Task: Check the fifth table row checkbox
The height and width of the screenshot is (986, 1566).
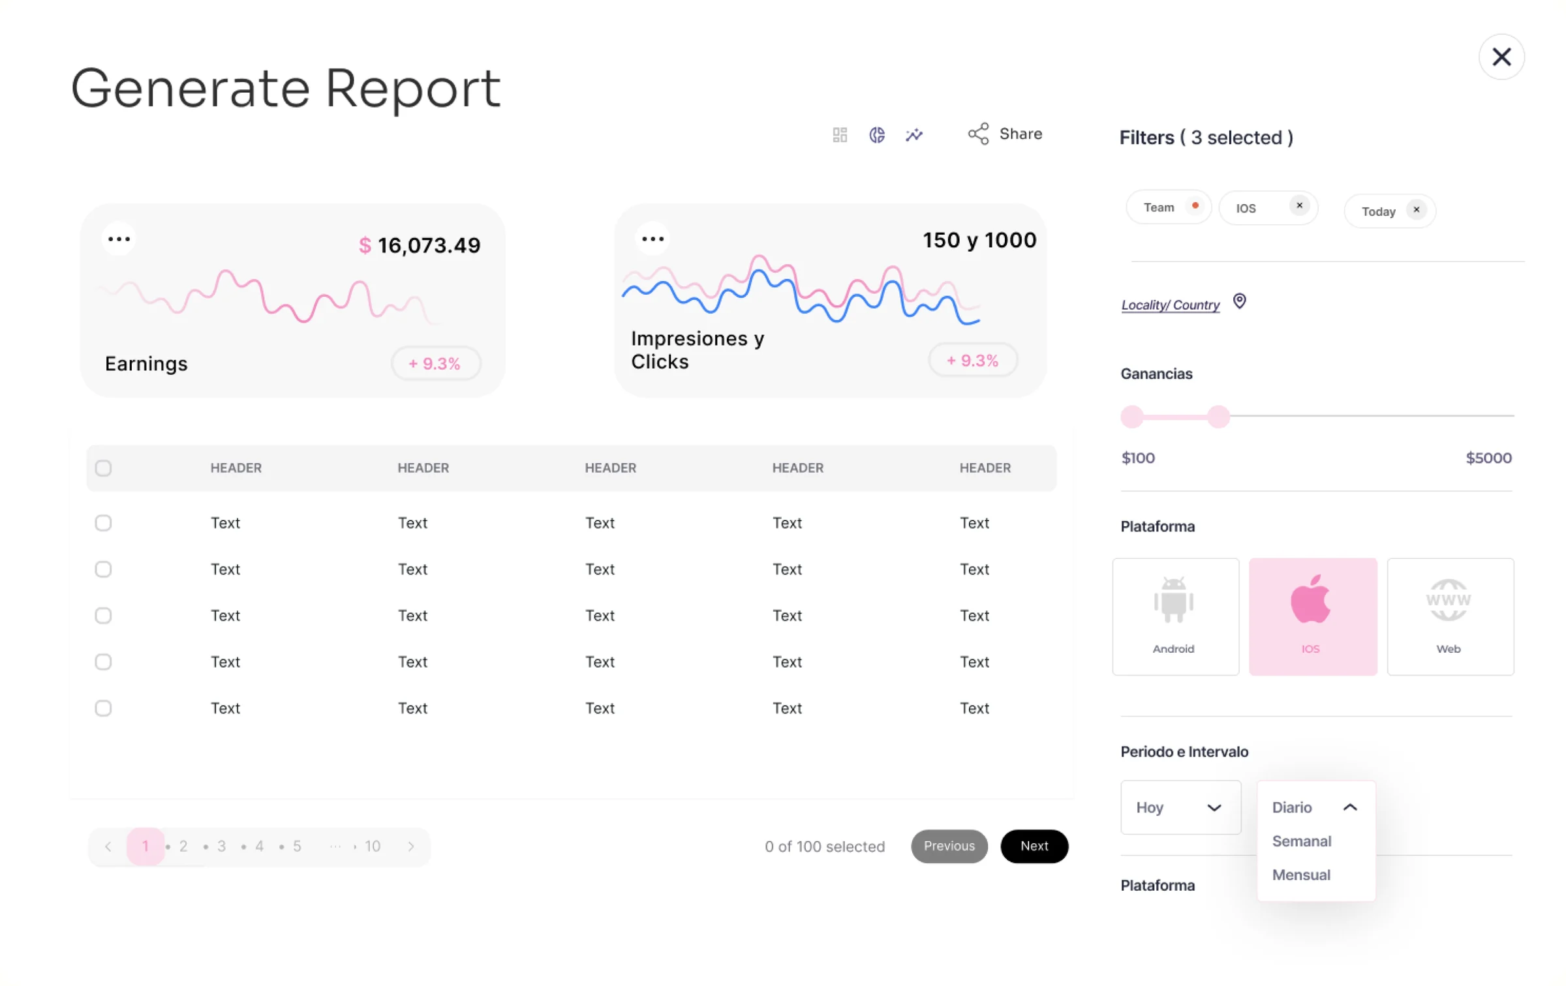Action: point(103,708)
